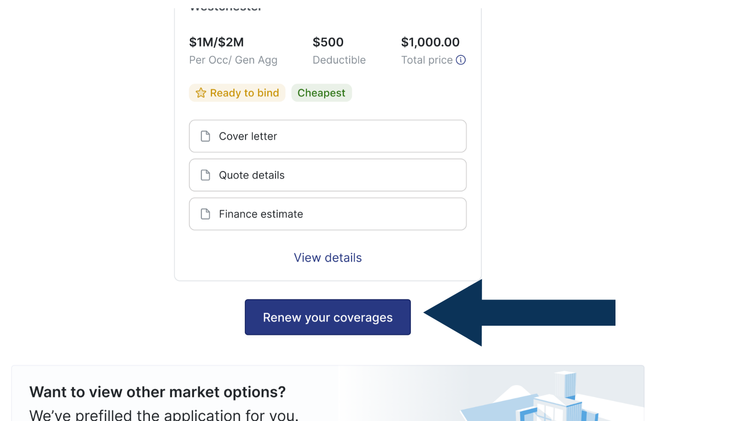Click the info icon beside Total price
This screenshot has width=736, height=421.
coord(460,60)
